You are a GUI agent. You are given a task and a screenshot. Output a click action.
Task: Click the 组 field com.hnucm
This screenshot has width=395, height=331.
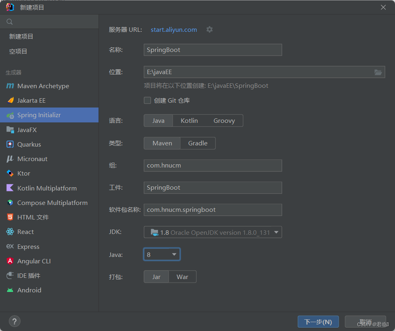coord(213,165)
